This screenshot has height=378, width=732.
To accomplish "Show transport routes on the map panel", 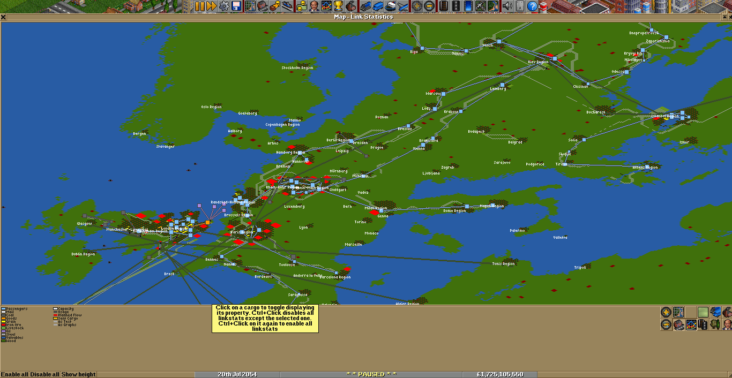I will [703, 324].
